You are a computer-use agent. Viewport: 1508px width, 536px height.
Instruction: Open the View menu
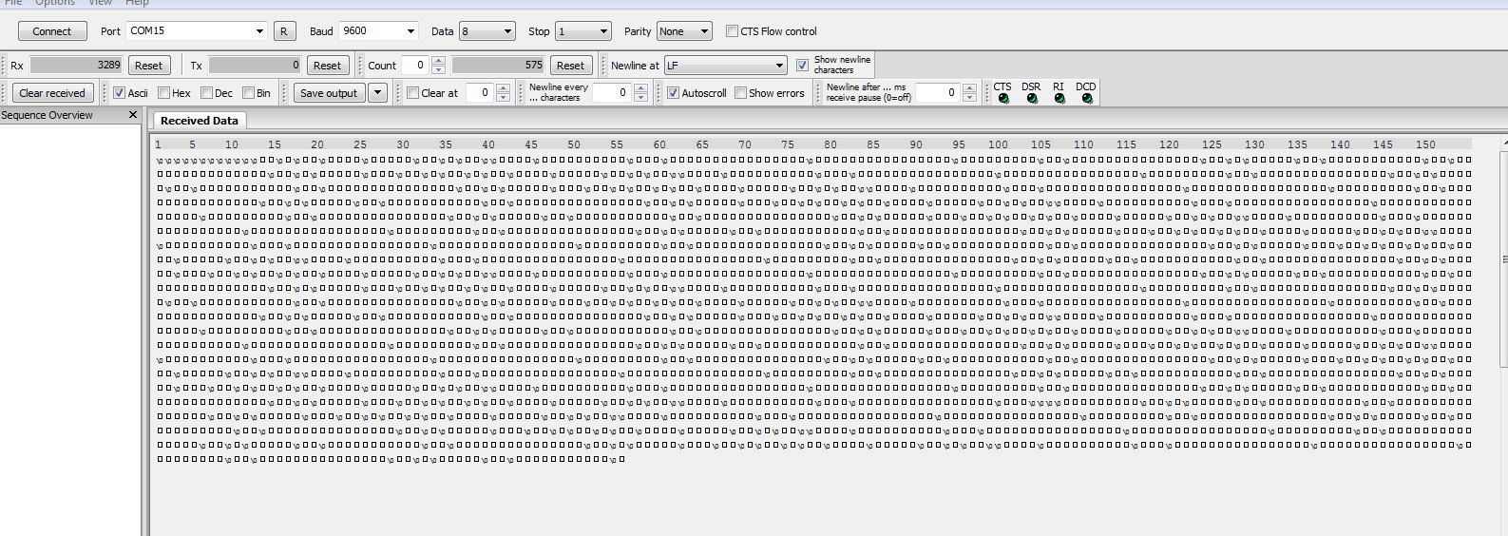(x=101, y=3)
